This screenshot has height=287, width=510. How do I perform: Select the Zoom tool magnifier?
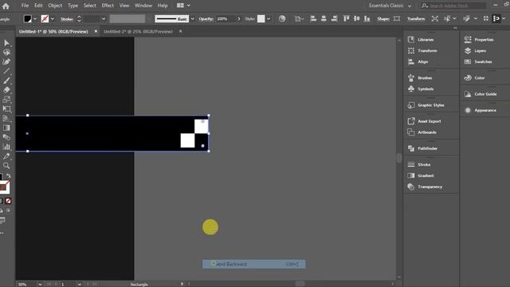(6, 166)
